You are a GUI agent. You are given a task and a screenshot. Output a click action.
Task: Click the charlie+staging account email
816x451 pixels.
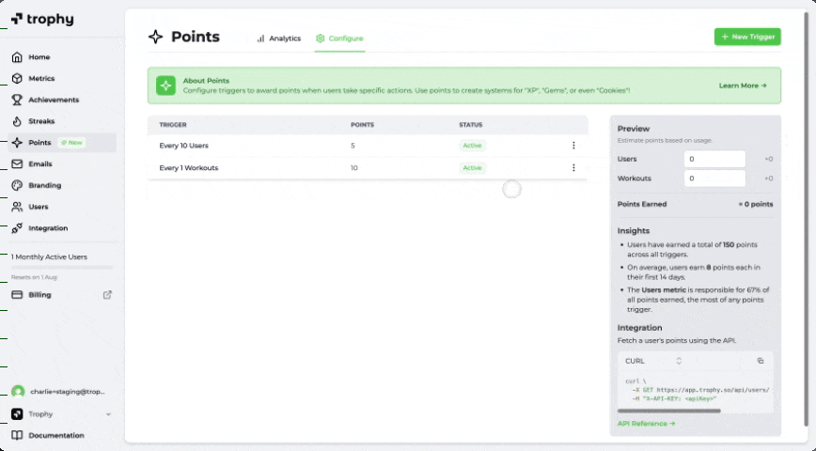(x=68, y=392)
